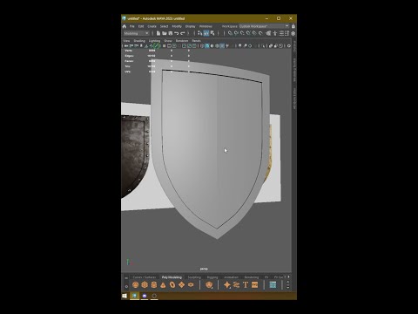
Task: Click the Windows Start button
Action: point(125,296)
